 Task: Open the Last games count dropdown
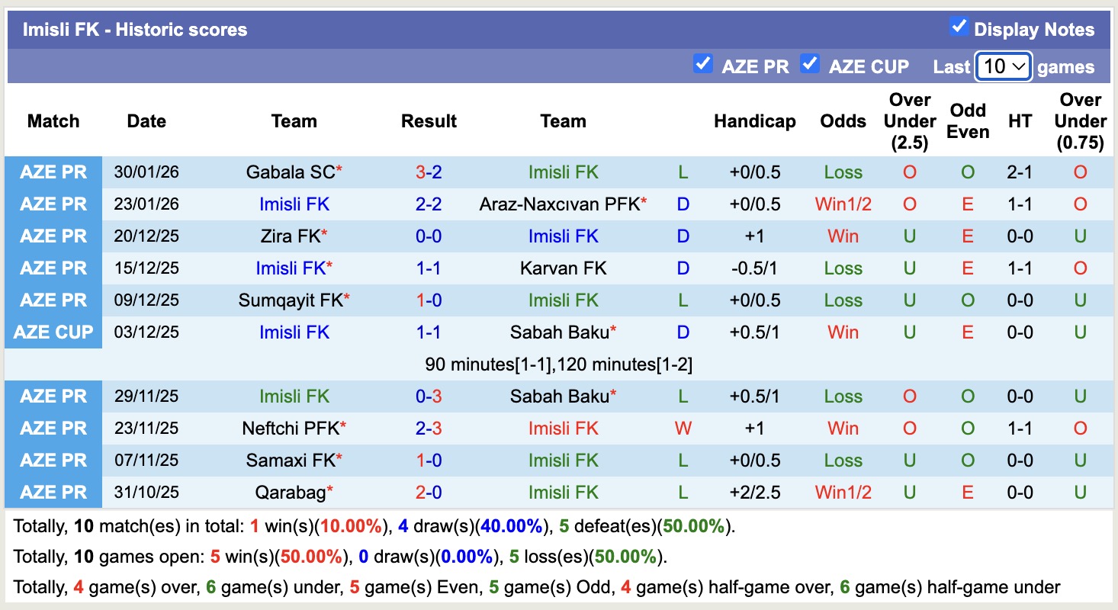[x=1003, y=67]
